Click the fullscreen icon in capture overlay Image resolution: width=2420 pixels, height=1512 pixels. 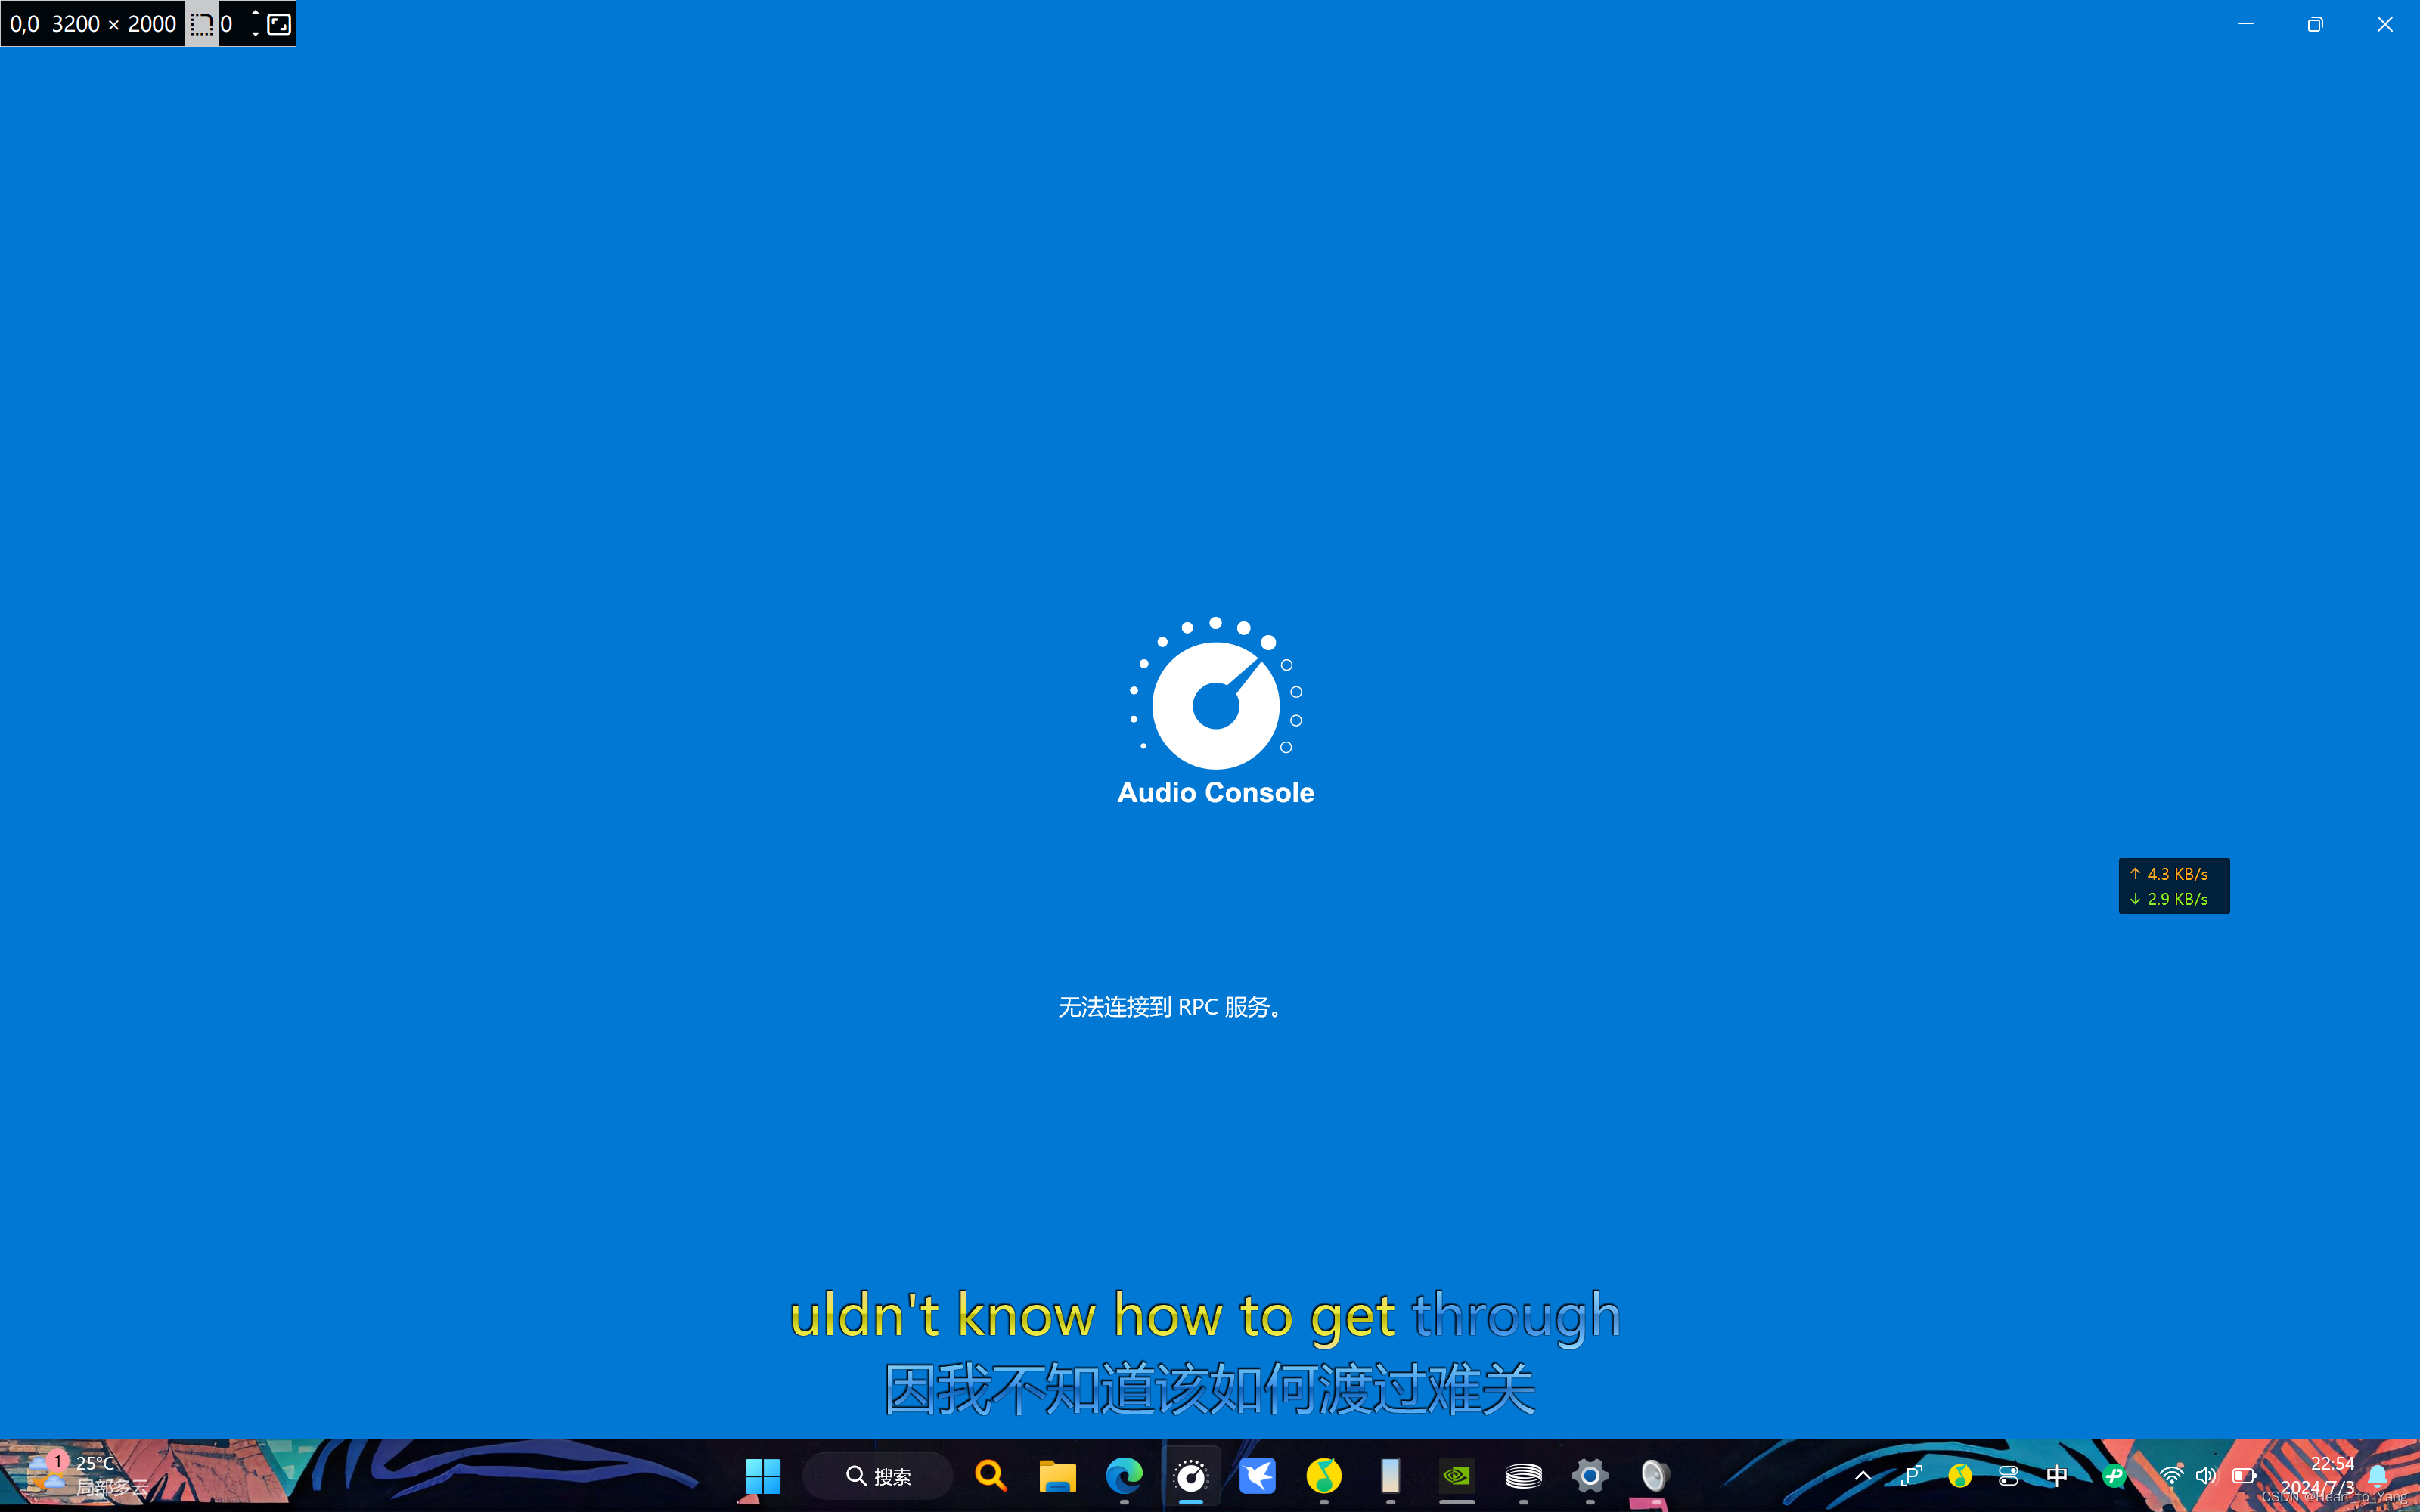click(279, 24)
